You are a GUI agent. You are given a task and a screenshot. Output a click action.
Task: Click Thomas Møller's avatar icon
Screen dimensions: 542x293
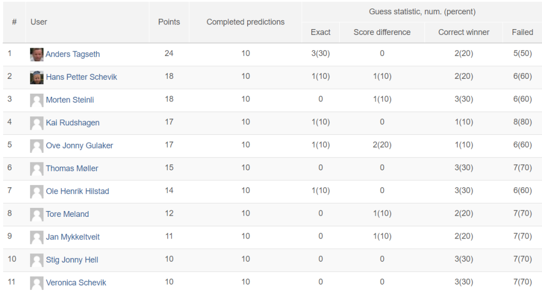click(37, 169)
